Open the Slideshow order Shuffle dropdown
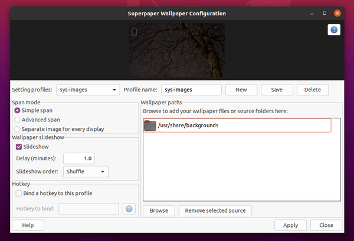 (x=86, y=171)
